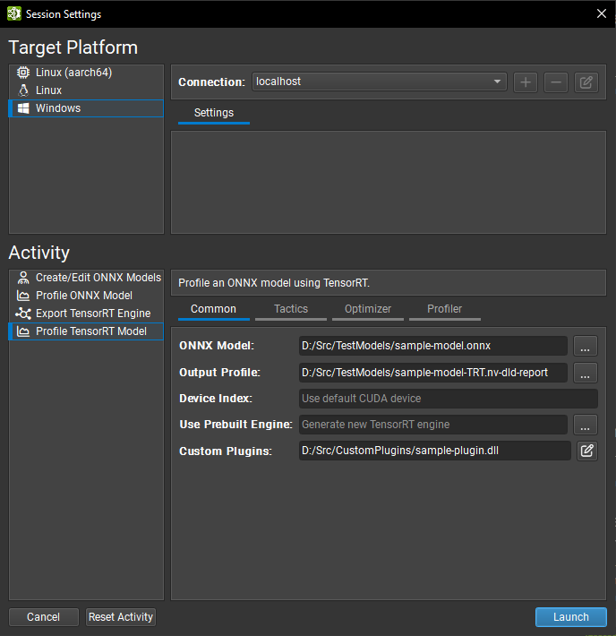Select the Linux target platform
This screenshot has width=616, height=636.
click(x=49, y=90)
